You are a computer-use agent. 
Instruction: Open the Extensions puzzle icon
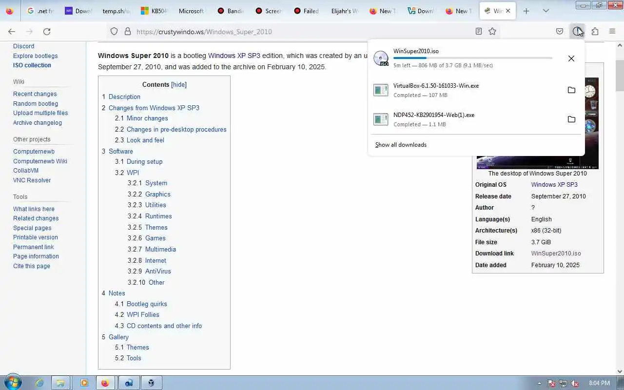(595, 31)
